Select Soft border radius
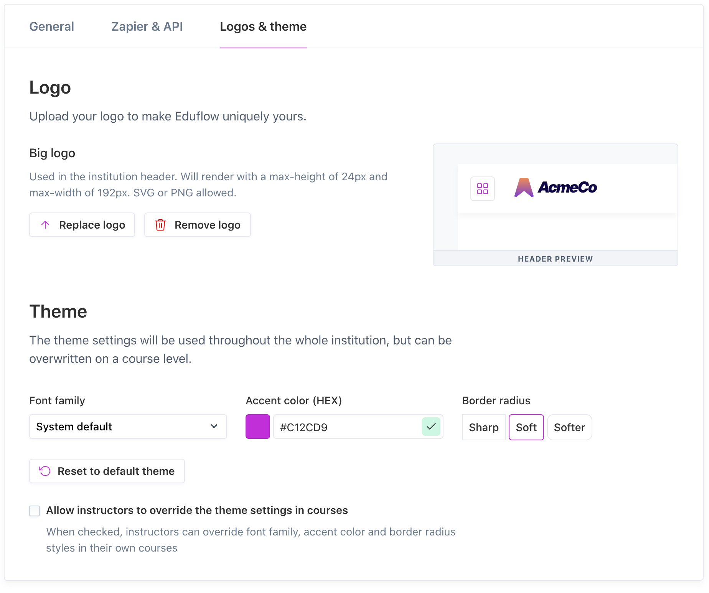Screen dimensions: 709x593 [526, 427]
